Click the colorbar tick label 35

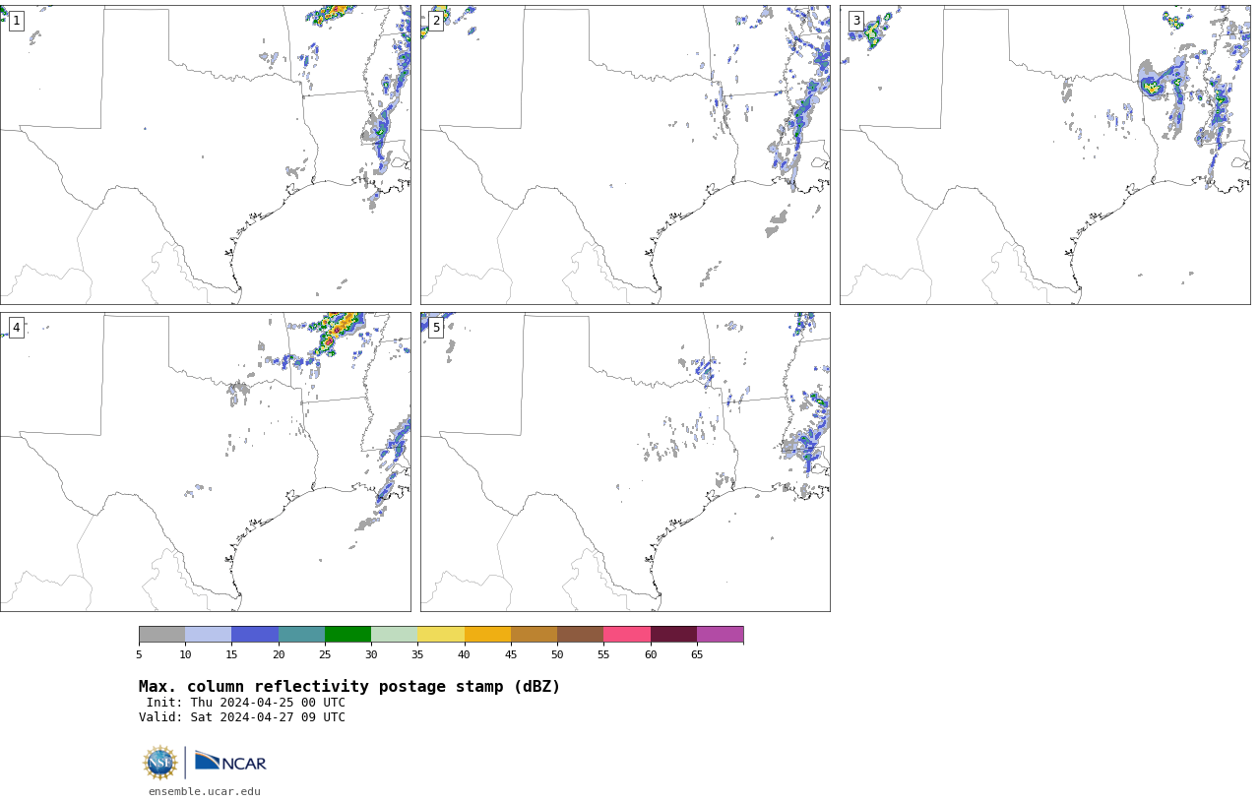(417, 654)
